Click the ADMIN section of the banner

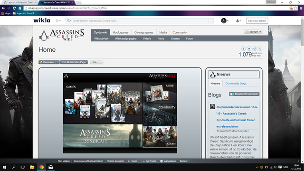(160, 136)
